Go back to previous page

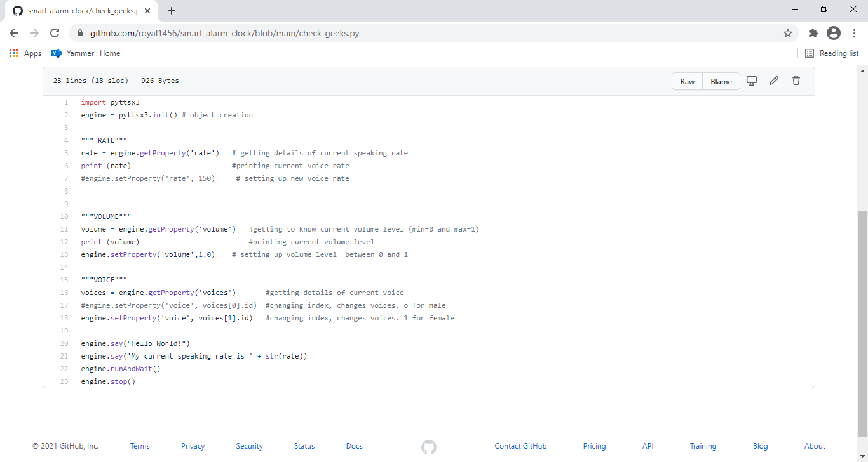(x=14, y=33)
